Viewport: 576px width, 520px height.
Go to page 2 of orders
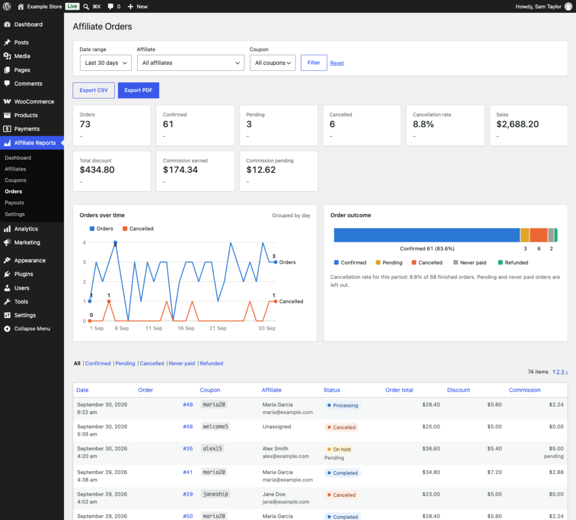[558, 372]
